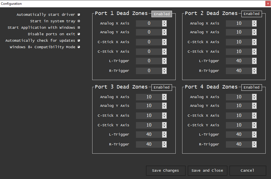Viewport: 271px width, 179px height.
Task: Increment Port 1 Analog X Axis value
Action: (164, 22)
